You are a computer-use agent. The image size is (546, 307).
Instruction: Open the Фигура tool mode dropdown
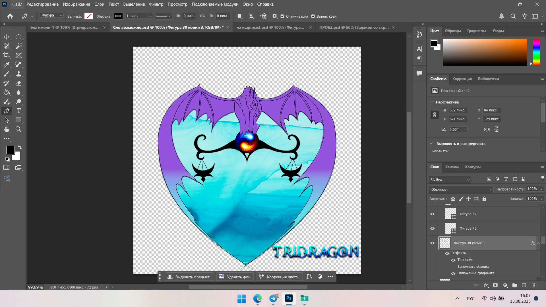(51, 16)
